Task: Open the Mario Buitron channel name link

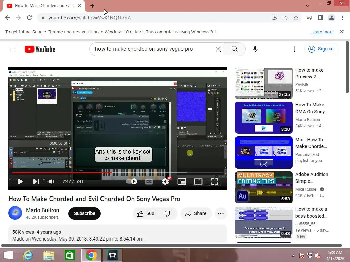Action: point(43,210)
